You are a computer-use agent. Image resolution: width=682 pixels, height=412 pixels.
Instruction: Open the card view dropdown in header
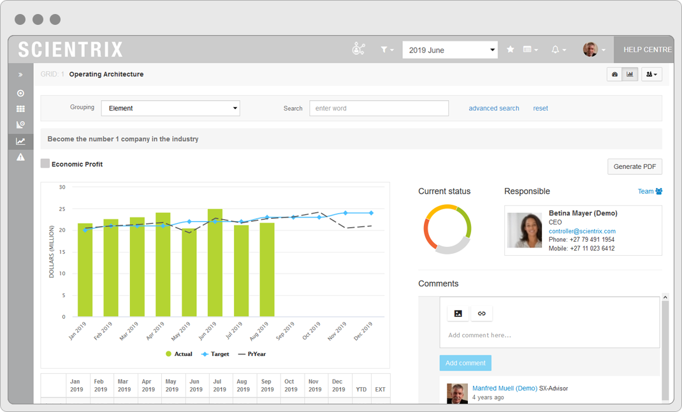click(530, 50)
